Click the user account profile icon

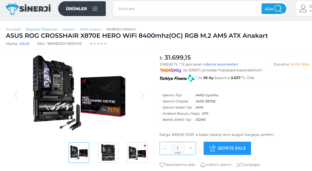303,8
